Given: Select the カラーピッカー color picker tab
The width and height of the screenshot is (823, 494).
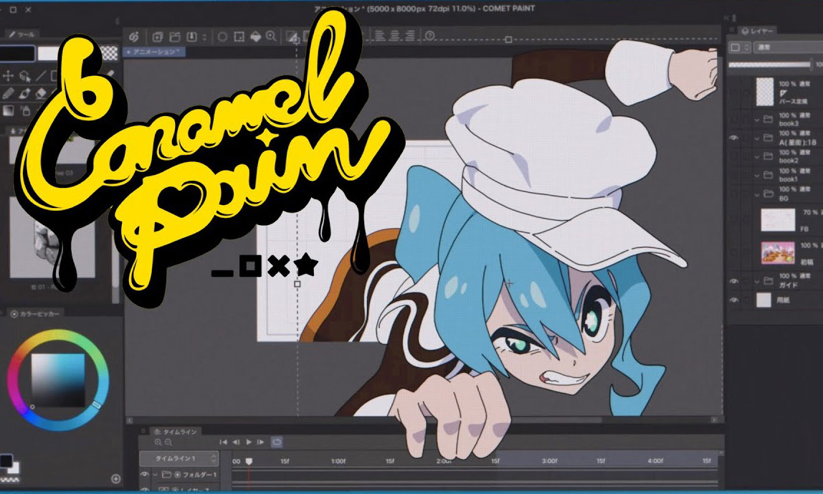Looking at the screenshot, I should point(36,314).
